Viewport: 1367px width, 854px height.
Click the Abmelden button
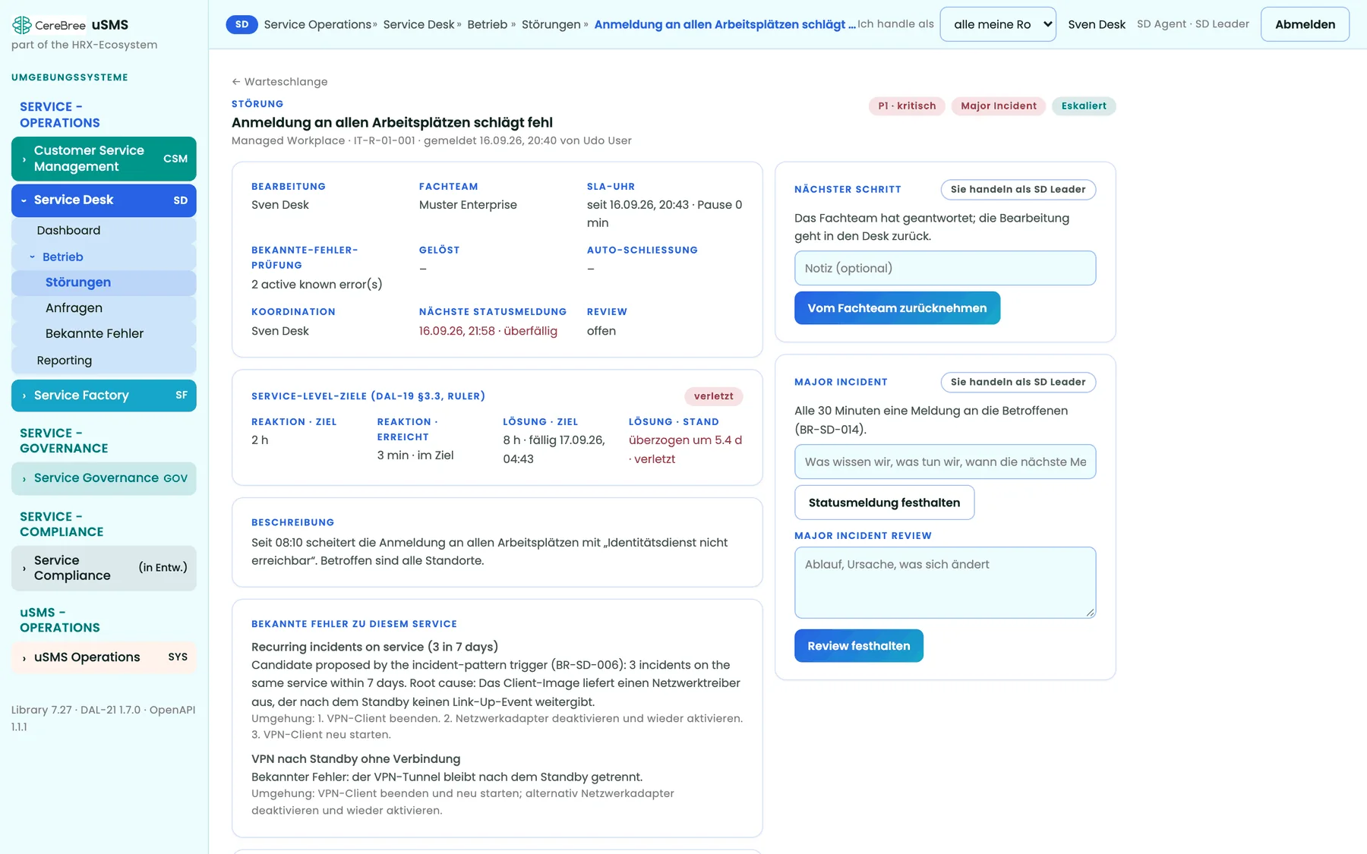coord(1305,24)
